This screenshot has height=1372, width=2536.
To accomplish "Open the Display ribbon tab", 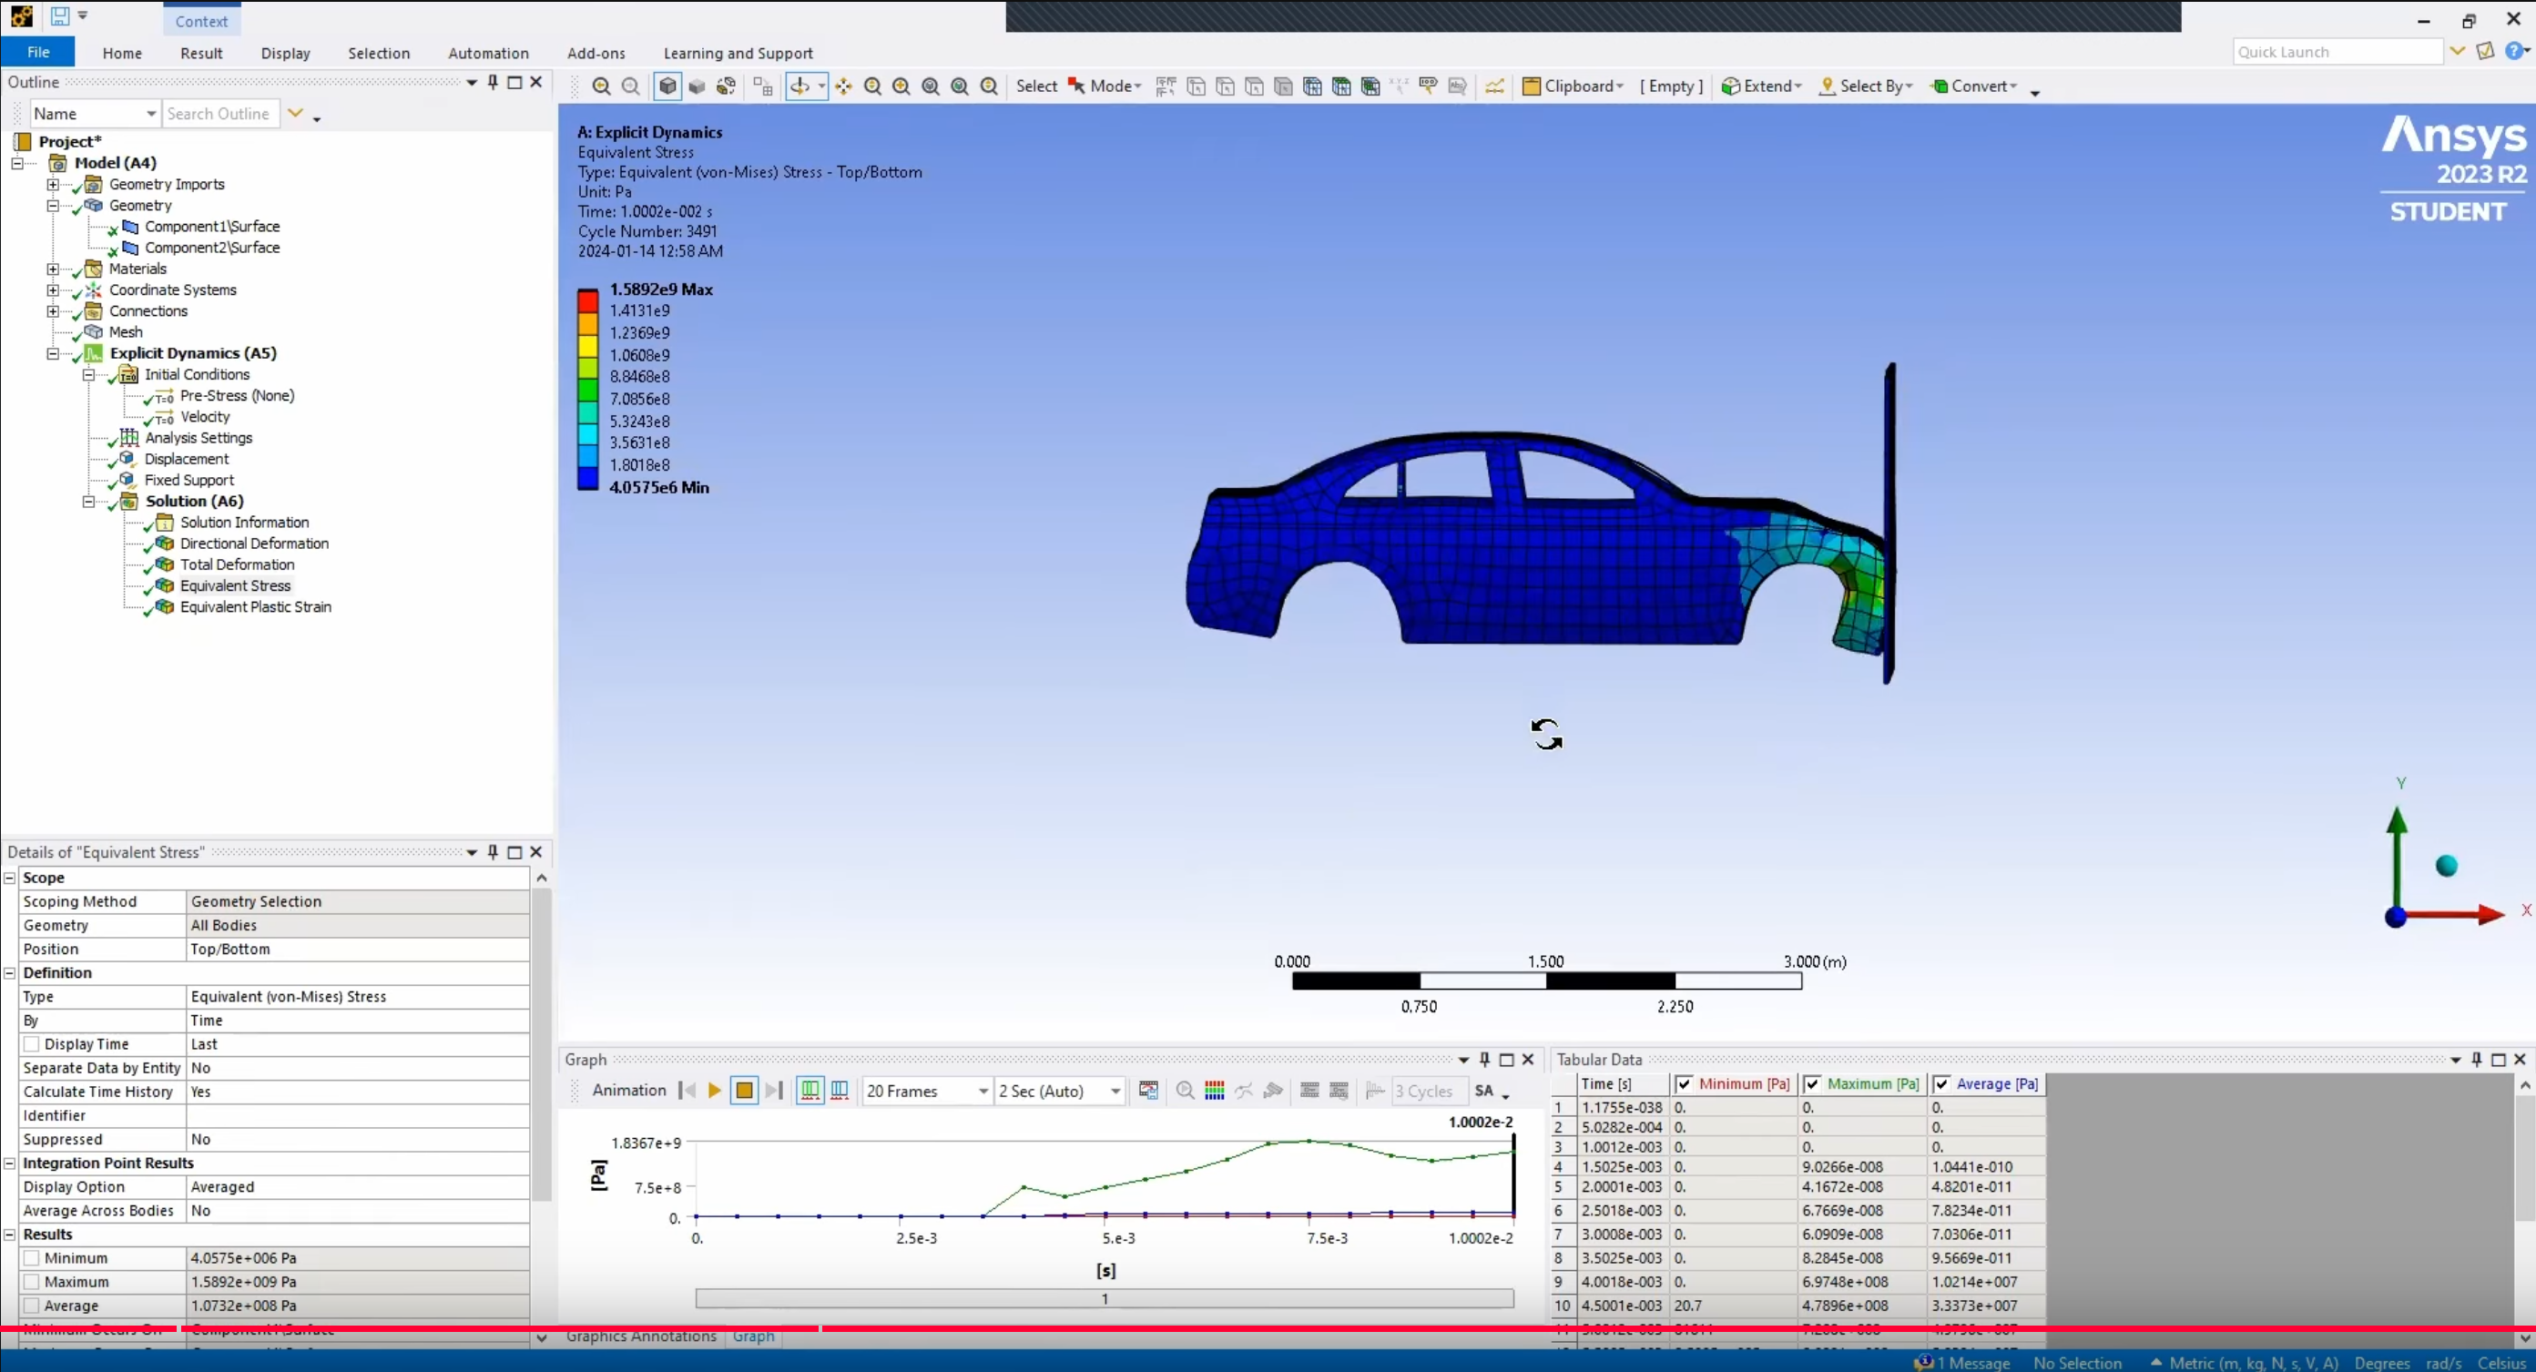I will [286, 53].
